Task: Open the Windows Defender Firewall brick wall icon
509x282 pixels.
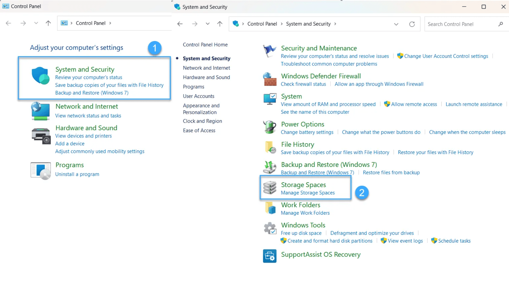Action: [x=270, y=79]
